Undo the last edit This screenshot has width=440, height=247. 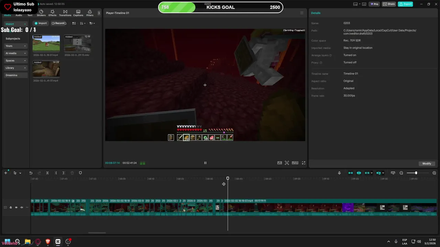click(x=31, y=173)
